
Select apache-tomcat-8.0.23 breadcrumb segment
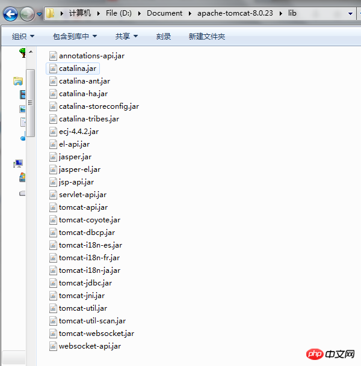235,13
